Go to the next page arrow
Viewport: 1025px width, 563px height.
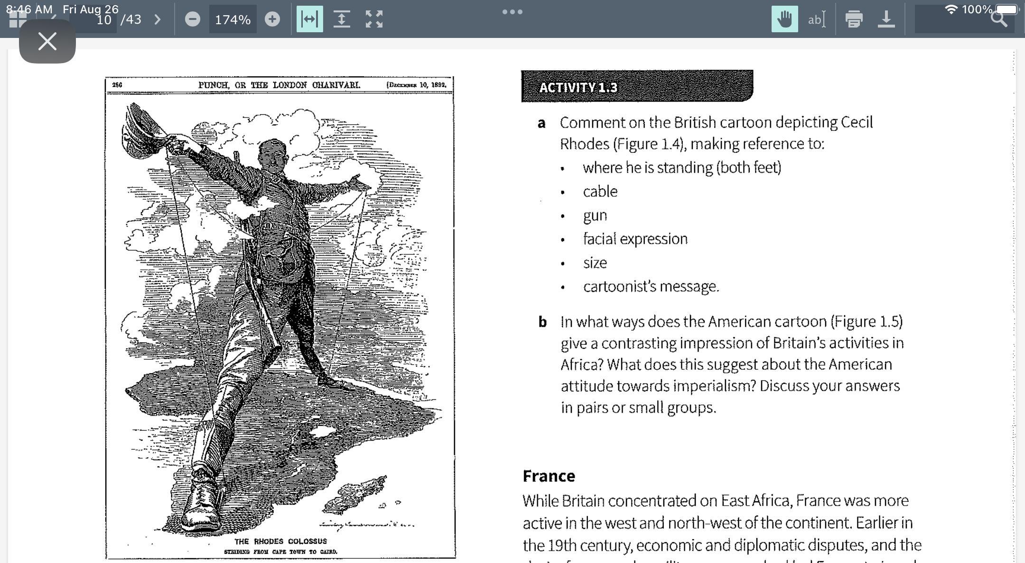pyautogui.click(x=158, y=19)
